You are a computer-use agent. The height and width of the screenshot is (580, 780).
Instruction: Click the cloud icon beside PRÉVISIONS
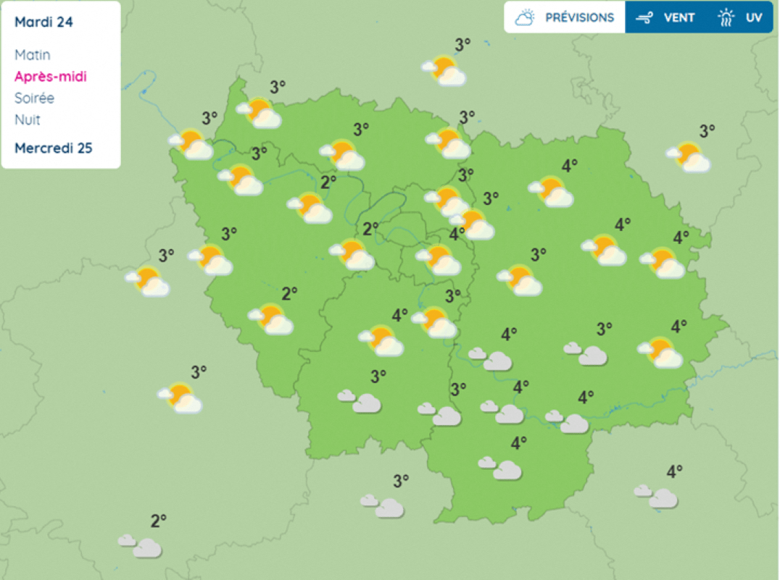click(523, 16)
